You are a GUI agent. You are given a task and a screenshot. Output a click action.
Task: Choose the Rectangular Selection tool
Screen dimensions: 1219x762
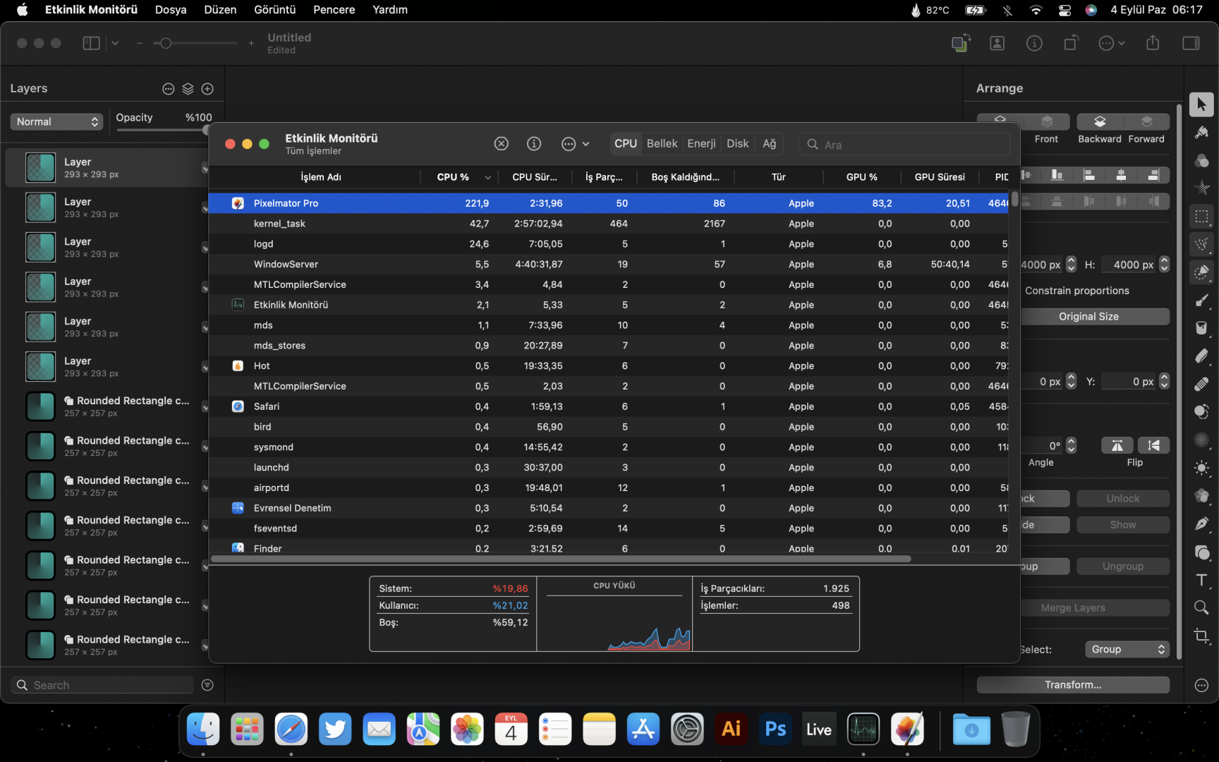[x=1201, y=217]
